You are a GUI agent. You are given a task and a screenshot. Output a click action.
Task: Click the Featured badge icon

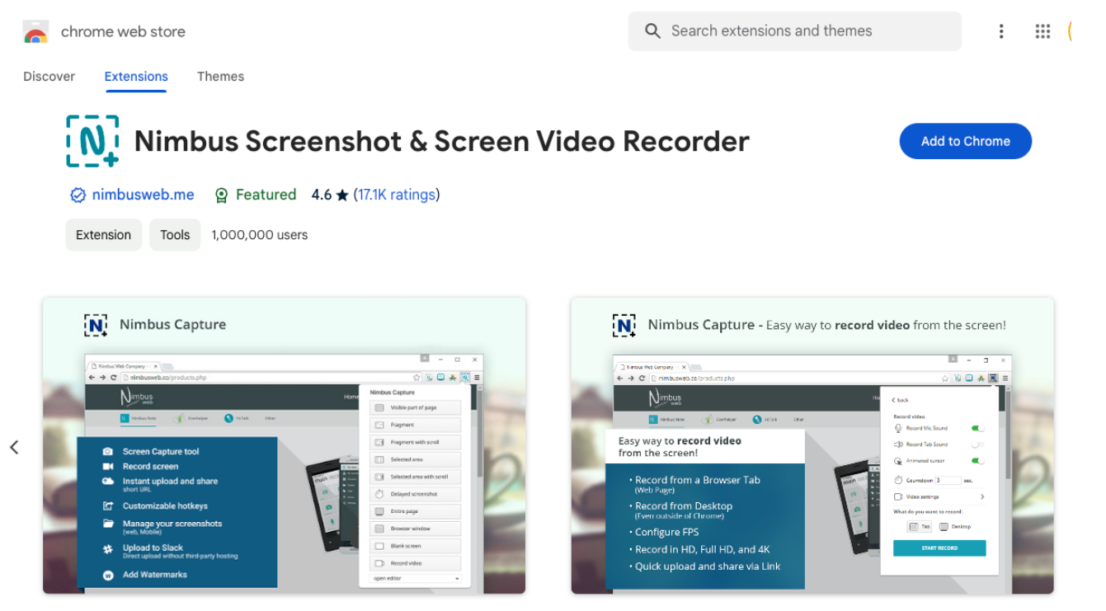tap(221, 195)
